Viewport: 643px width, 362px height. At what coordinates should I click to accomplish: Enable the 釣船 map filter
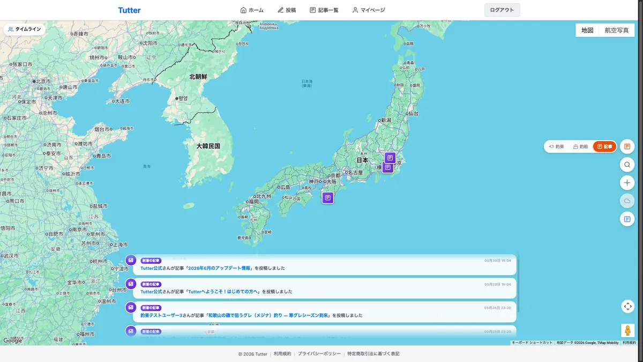(x=580, y=146)
